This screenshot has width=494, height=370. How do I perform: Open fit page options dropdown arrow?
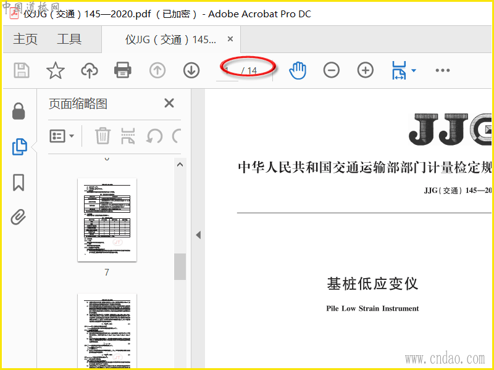tap(414, 70)
